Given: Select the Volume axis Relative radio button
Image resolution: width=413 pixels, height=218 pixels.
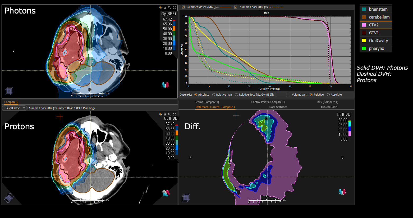Looking at the screenshot, I should 311,95.
